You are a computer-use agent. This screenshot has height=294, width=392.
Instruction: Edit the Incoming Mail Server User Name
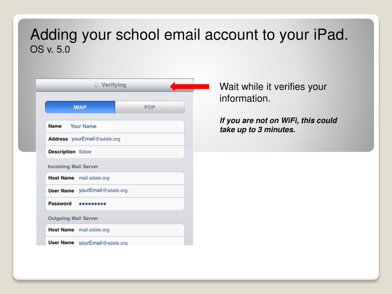[115, 191]
